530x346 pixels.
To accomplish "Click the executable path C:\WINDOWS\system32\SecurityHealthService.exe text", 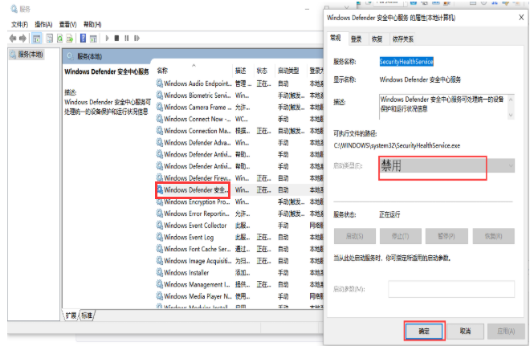I will 397,145.
